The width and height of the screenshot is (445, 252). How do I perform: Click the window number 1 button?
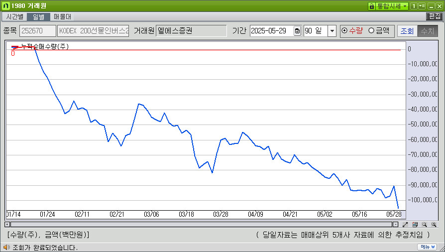(414, 6)
